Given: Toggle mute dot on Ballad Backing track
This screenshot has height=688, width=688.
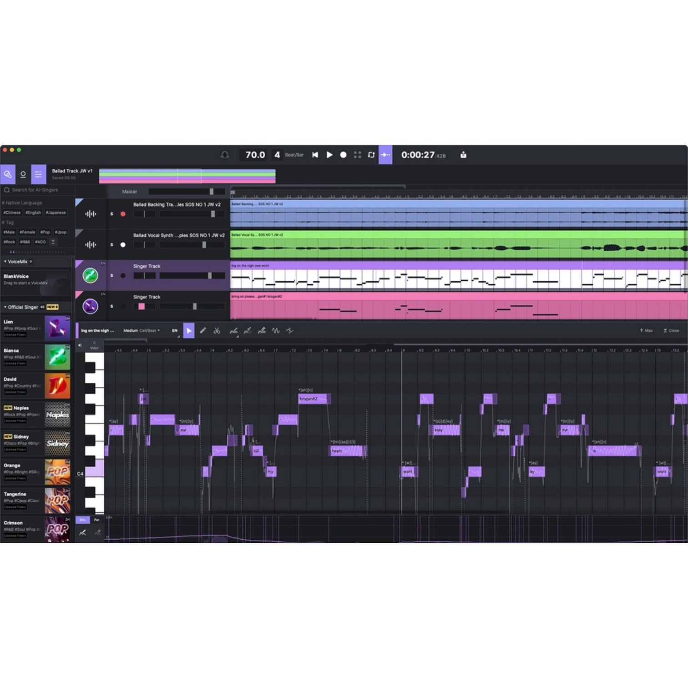Looking at the screenshot, I should [123, 214].
